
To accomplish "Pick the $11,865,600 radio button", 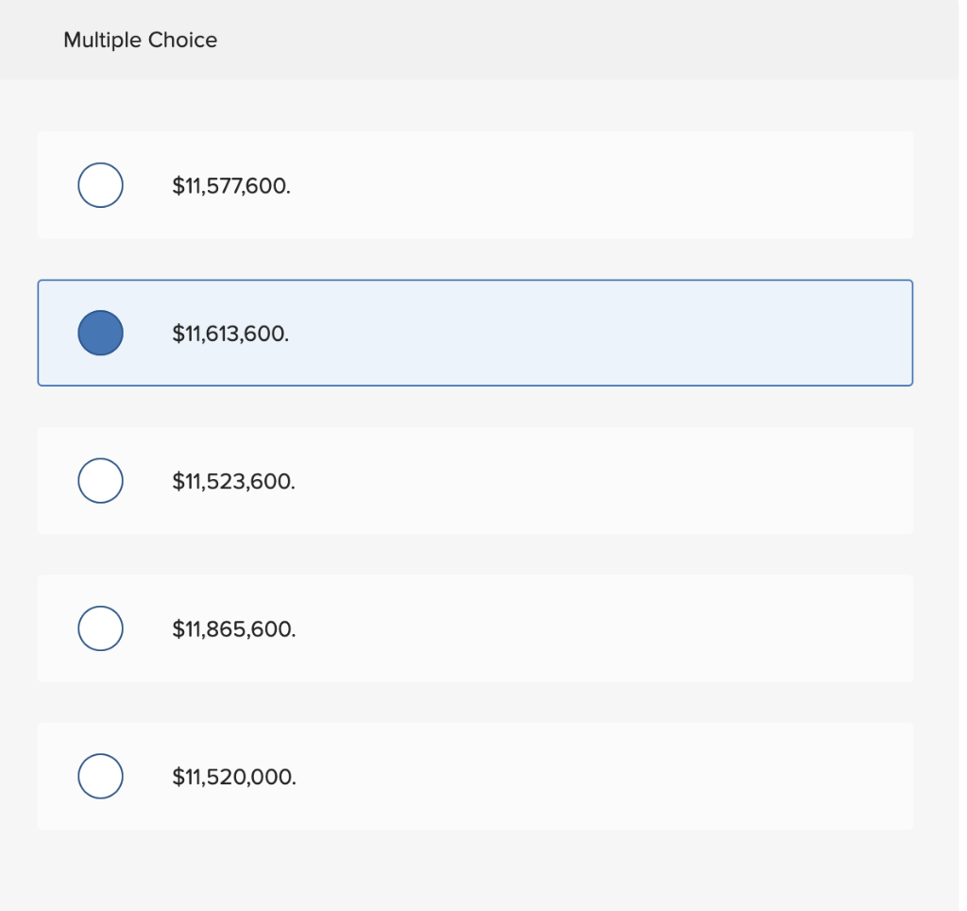I will (100, 627).
